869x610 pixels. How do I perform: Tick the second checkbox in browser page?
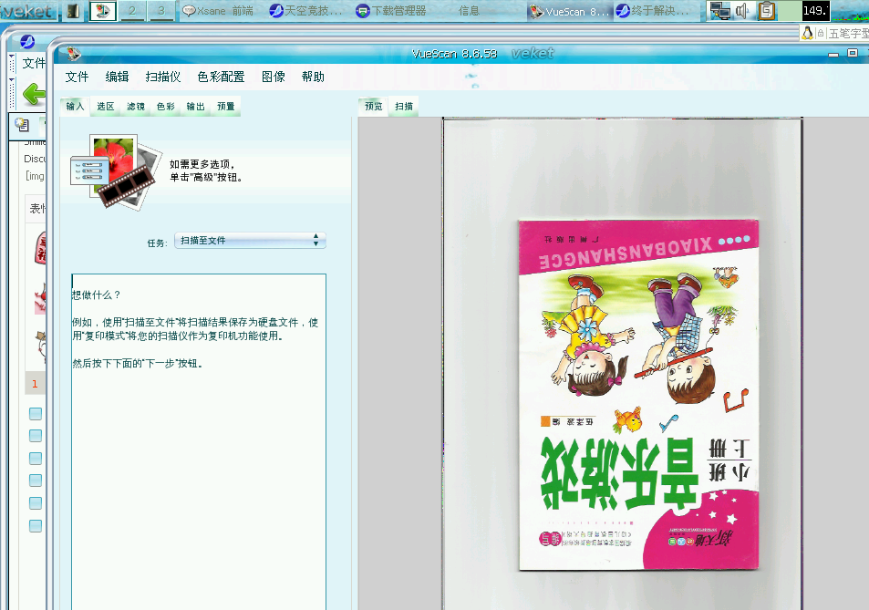[36, 436]
